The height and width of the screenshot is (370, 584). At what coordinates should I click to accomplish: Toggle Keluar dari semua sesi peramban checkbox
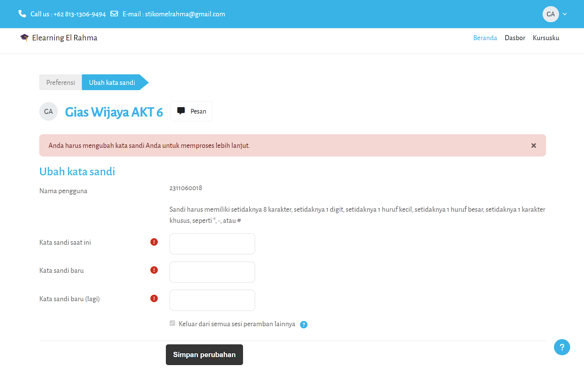click(172, 323)
